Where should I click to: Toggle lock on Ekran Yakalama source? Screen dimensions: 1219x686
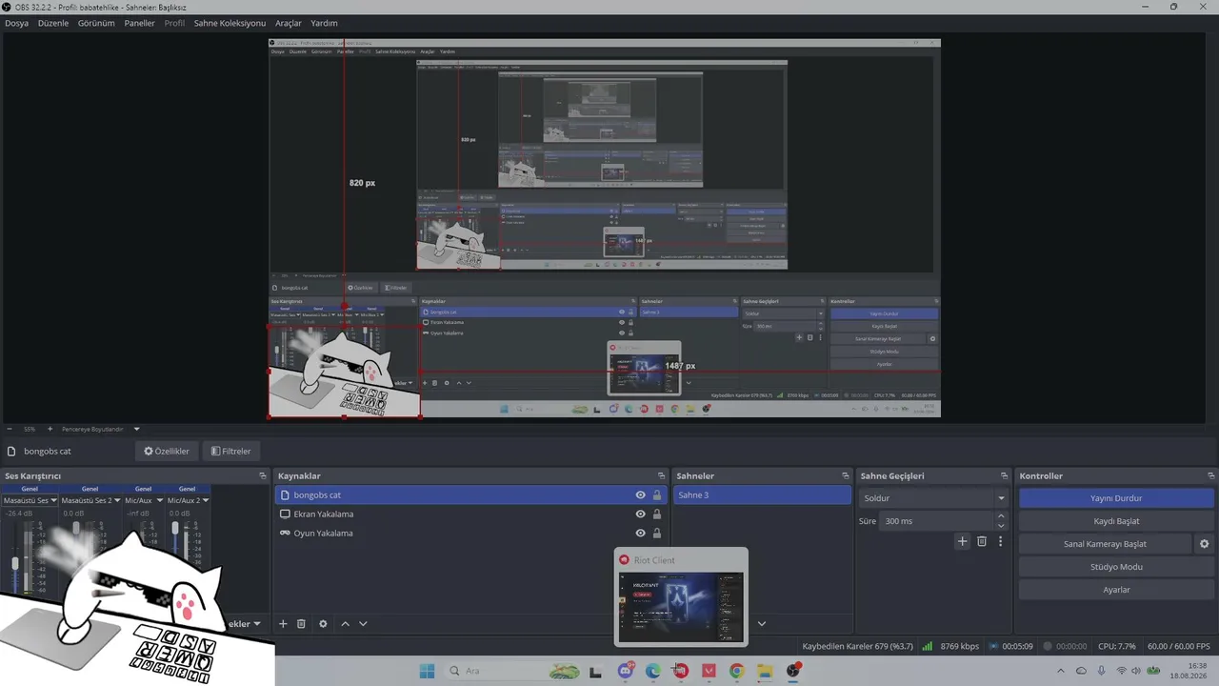[657, 514]
